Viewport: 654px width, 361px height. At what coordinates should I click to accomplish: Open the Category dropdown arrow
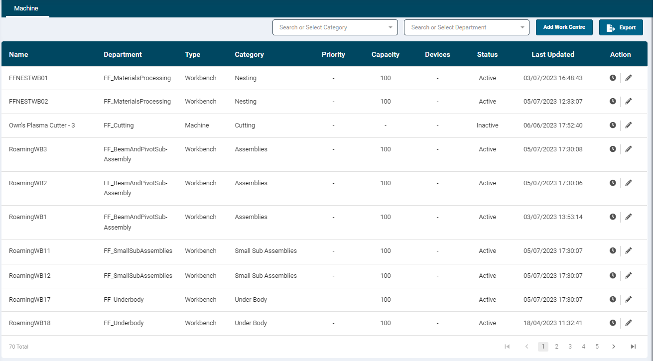click(390, 27)
